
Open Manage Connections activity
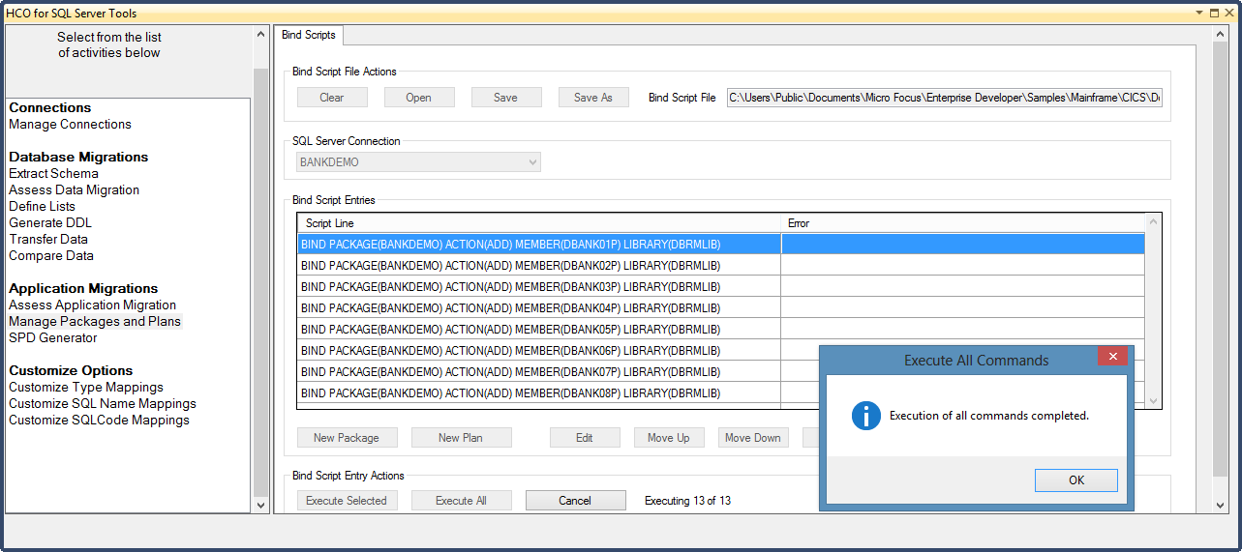tap(70, 125)
